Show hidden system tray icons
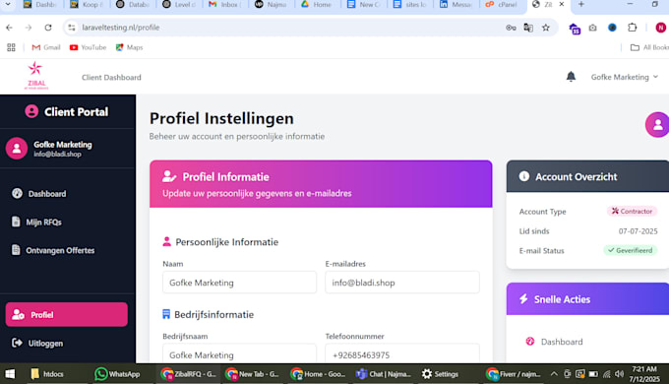669x384 pixels. (554, 374)
